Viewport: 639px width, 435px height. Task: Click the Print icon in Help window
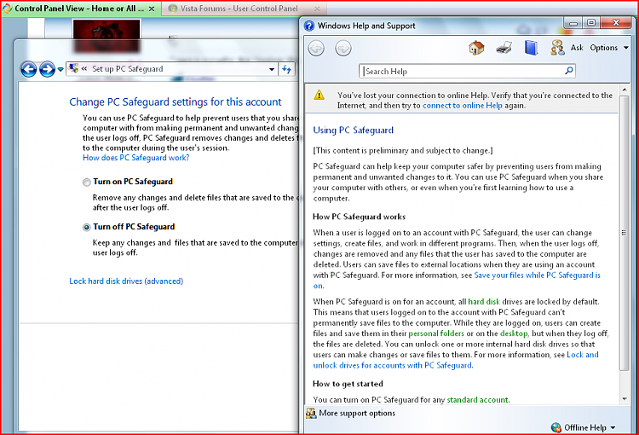pos(504,48)
